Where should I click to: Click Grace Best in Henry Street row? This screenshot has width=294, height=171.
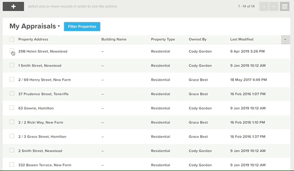[x=198, y=80]
